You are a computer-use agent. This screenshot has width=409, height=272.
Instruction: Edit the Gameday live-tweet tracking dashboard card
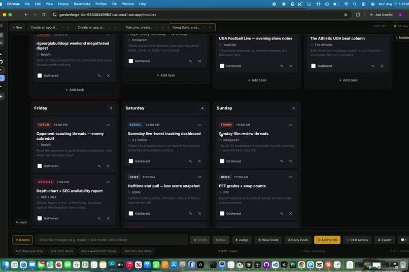[191, 162]
